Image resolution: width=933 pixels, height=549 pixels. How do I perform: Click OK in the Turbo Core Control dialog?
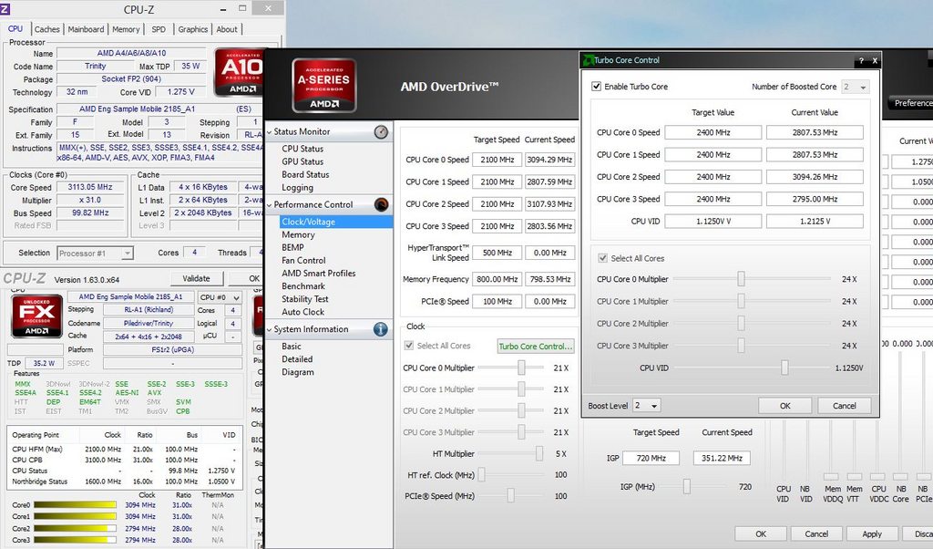(784, 406)
